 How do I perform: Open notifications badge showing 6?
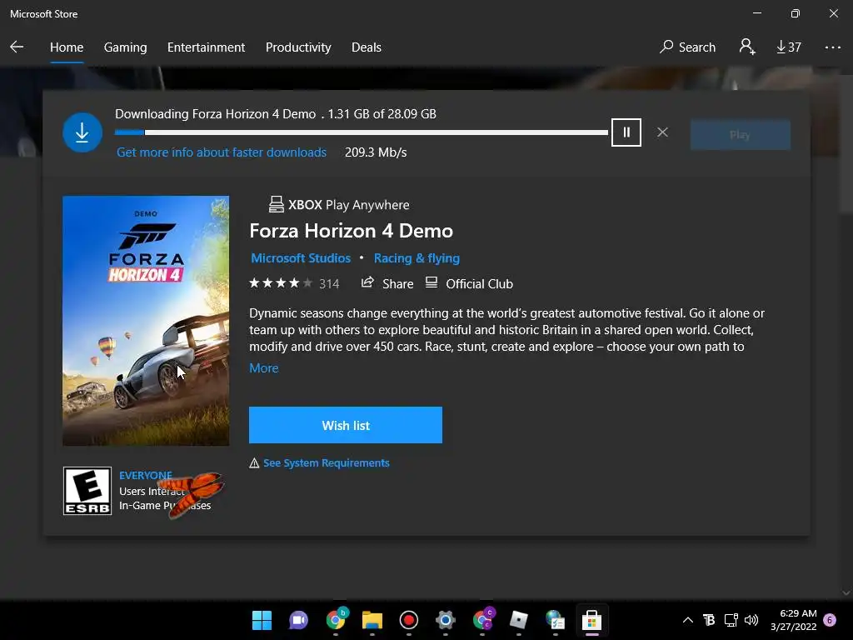click(830, 620)
